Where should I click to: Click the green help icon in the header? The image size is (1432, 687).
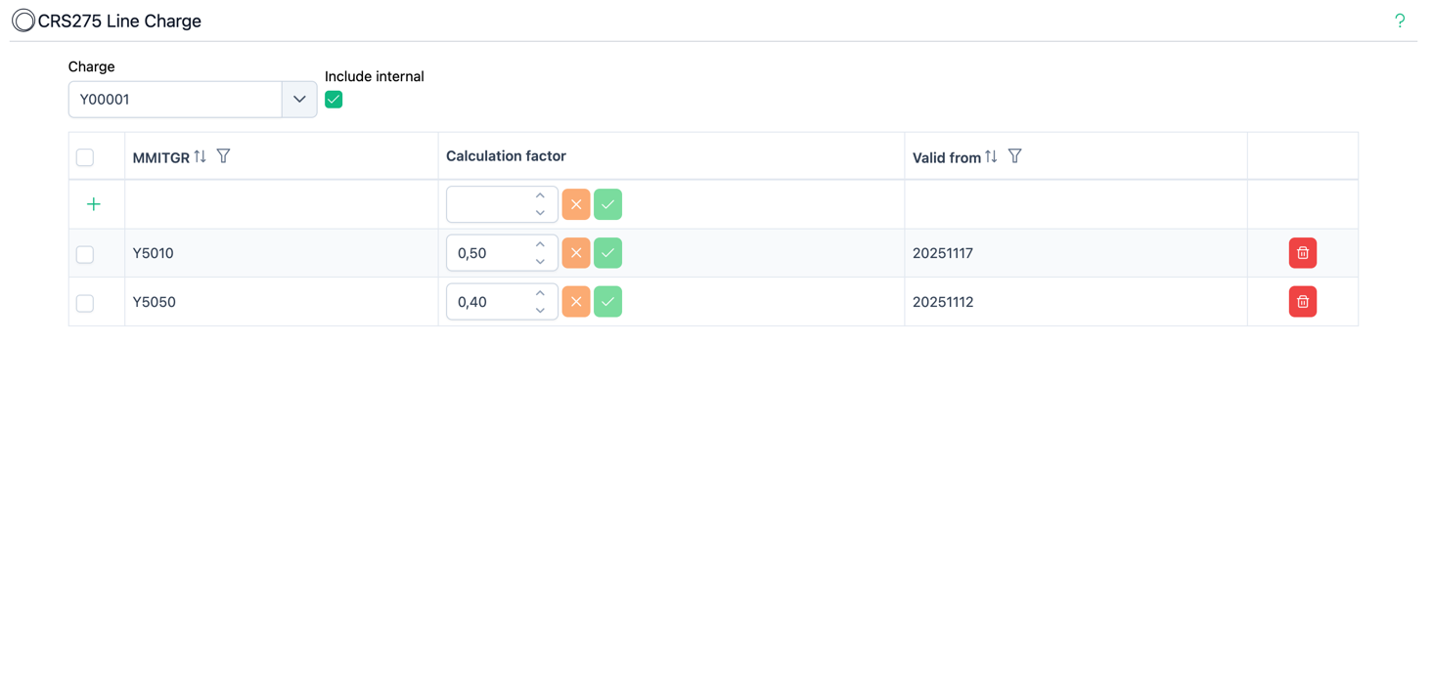coord(1399,20)
